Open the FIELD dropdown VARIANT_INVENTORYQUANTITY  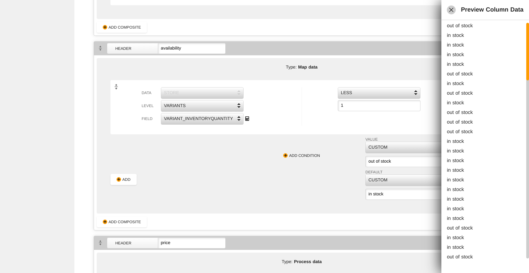[x=202, y=119]
